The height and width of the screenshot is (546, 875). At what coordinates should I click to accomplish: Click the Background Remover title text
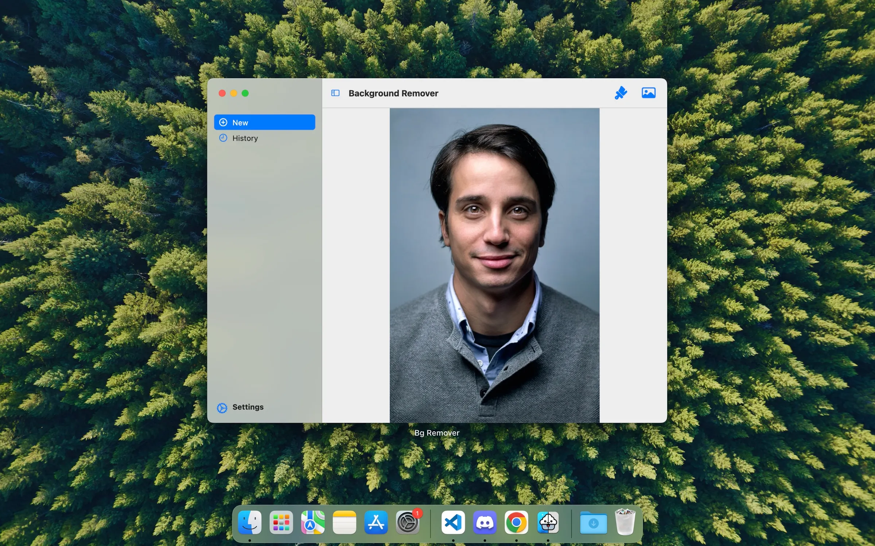click(393, 93)
